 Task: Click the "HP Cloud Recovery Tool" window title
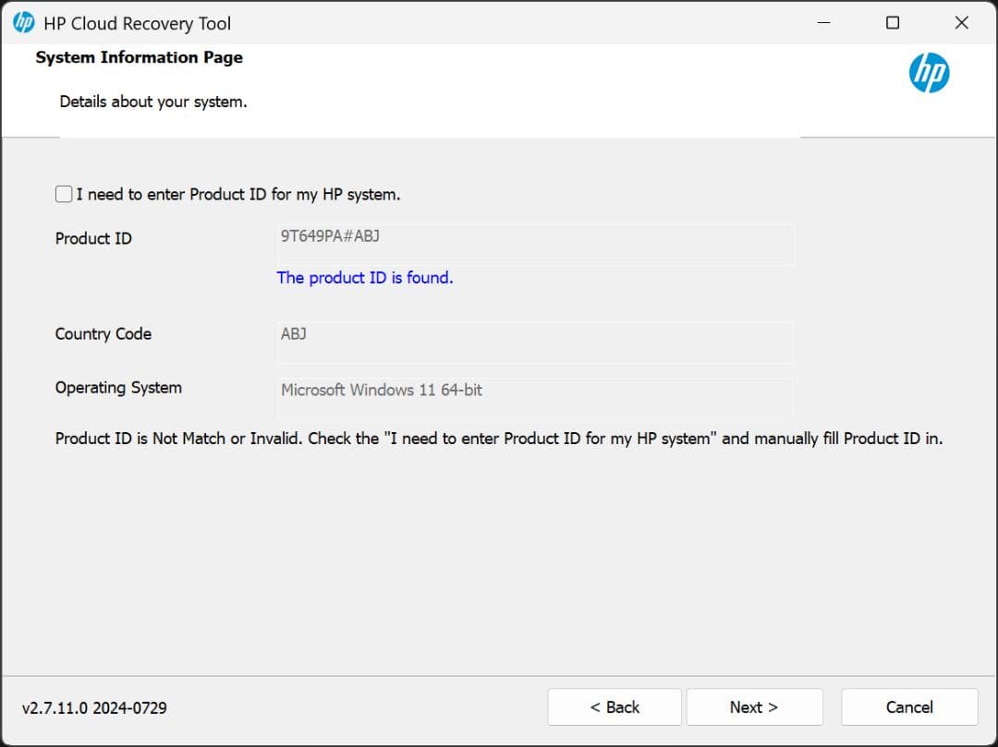click(138, 24)
